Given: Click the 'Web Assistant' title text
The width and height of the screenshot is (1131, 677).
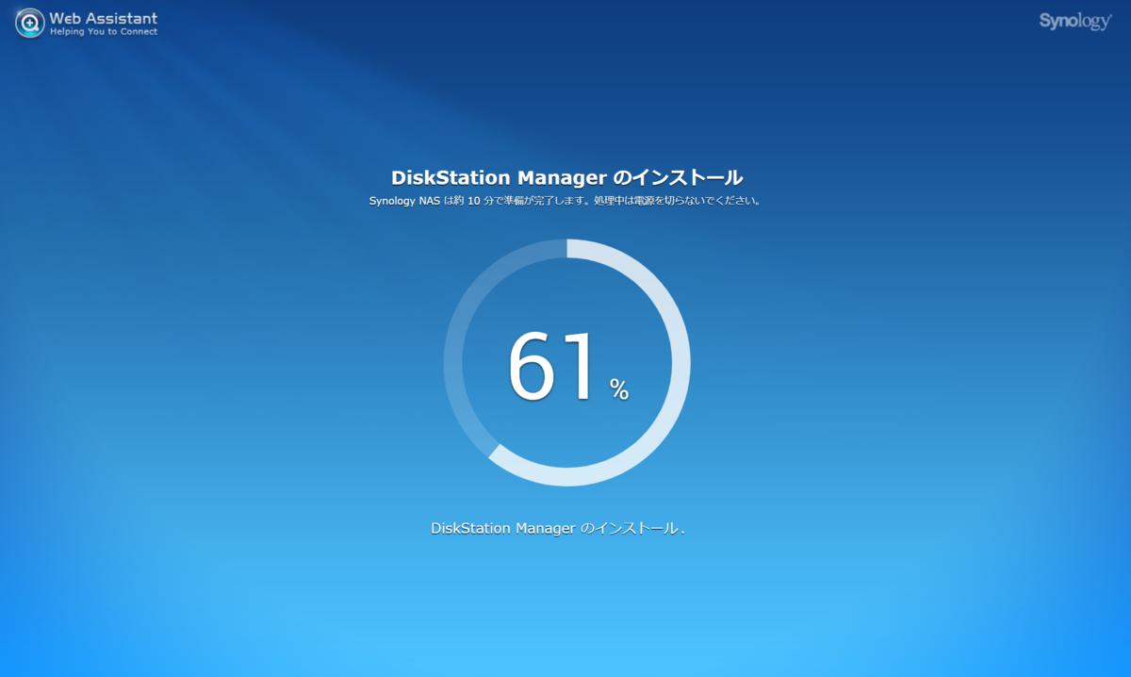Looking at the screenshot, I should (x=104, y=18).
